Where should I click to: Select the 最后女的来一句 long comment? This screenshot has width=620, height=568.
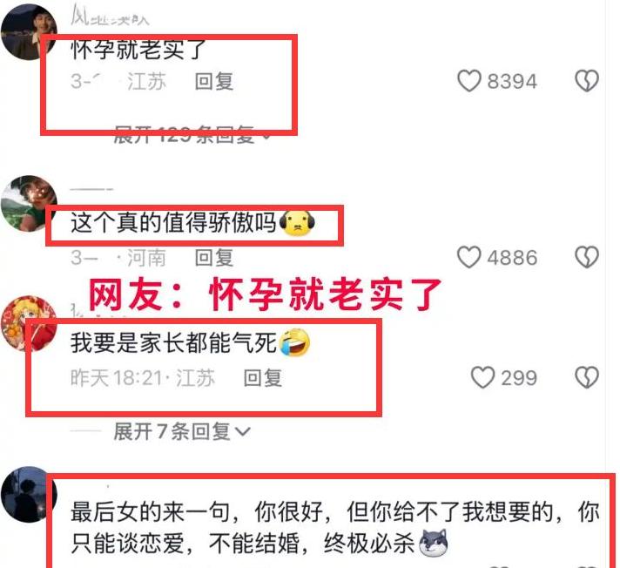335,528
